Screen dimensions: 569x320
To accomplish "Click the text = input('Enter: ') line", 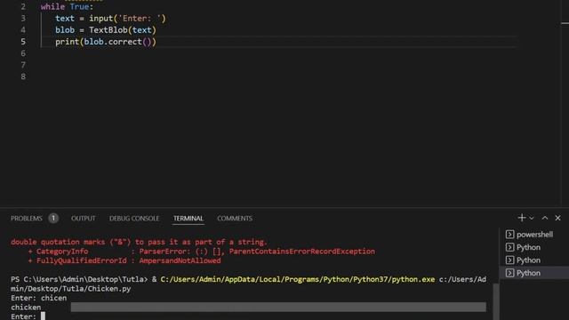I will pyautogui.click(x=110, y=19).
